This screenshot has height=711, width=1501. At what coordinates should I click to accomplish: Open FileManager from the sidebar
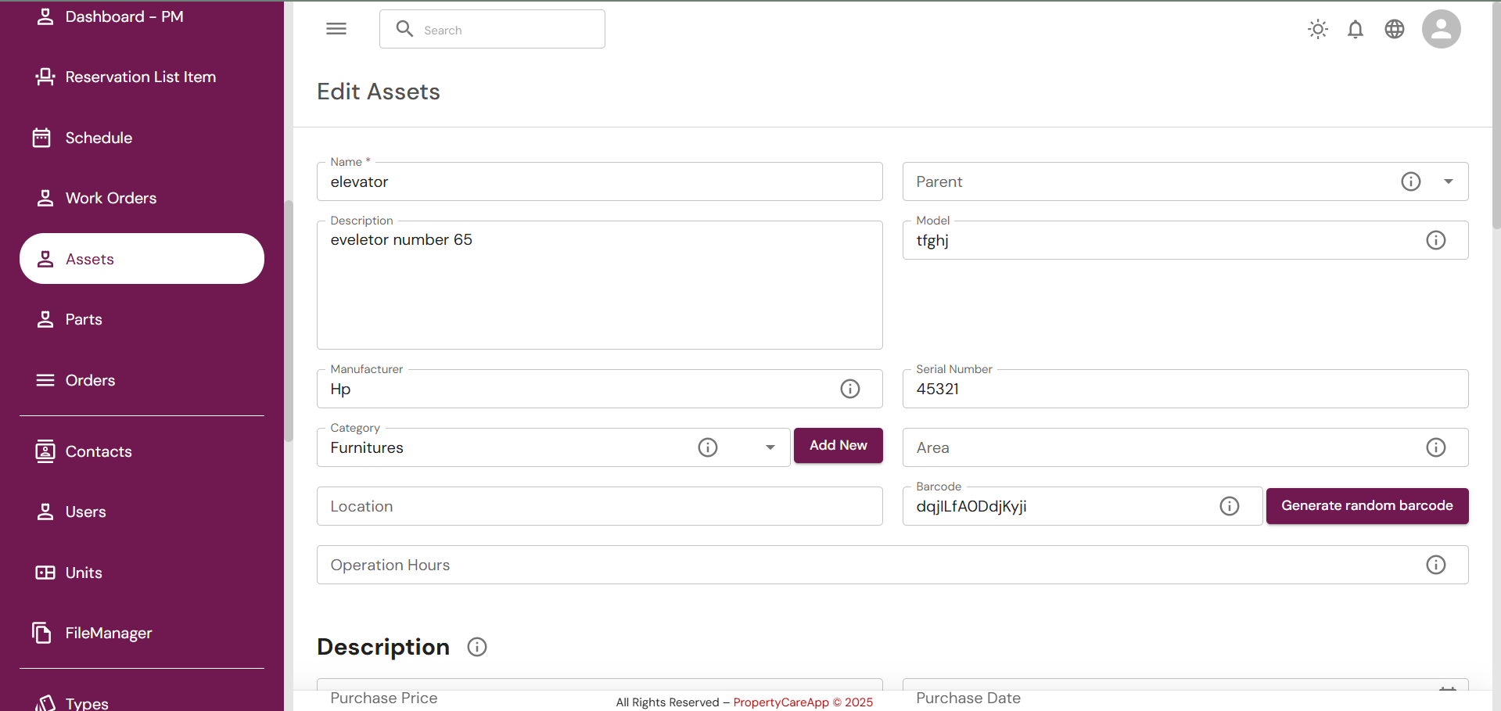(x=108, y=633)
